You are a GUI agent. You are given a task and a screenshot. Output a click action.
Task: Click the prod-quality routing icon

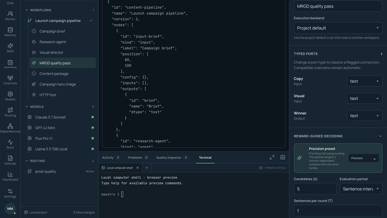click(30, 171)
